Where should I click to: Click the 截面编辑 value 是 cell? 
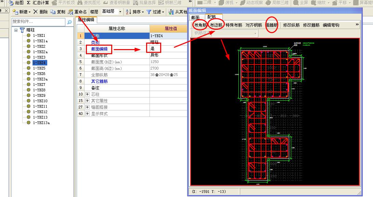pyautogui.click(x=168, y=49)
